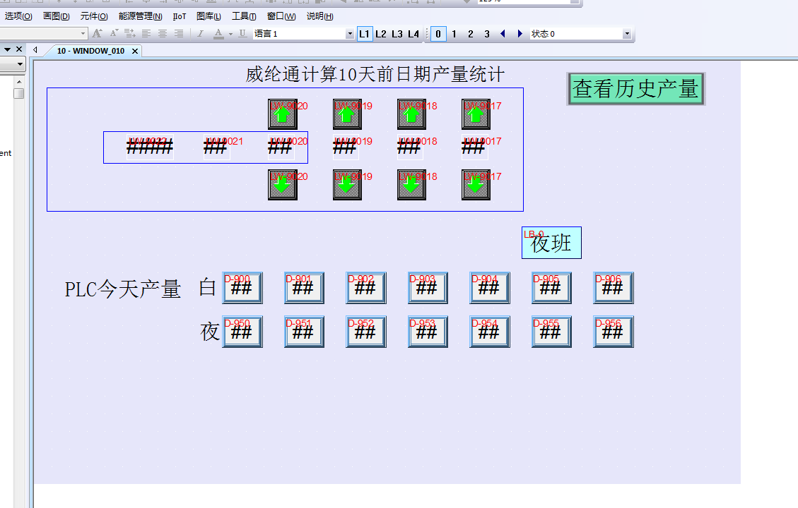Image resolution: width=798 pixels, height=508 pixels.
Task: Click the italic text formatting icon
Action: 200,34
